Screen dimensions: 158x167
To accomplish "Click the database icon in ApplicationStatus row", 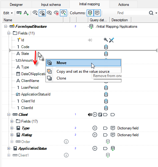I will coord(113,149).
